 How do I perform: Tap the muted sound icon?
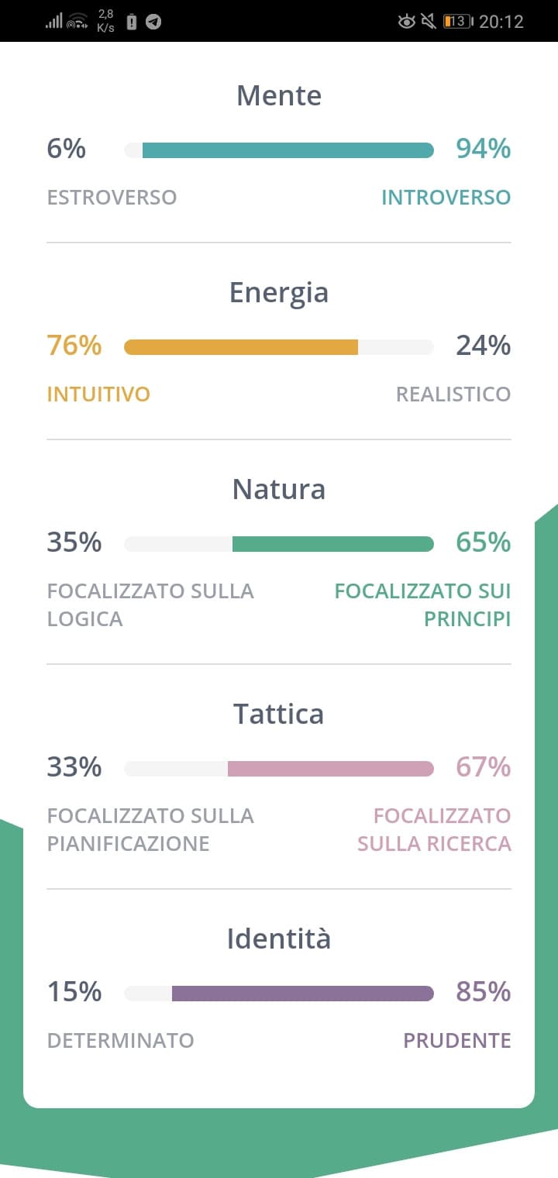pyautogui.click(x=429, y=22)
